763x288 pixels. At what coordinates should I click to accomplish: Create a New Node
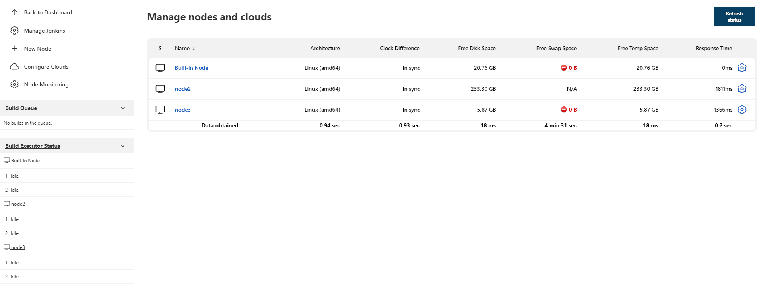[37, 49]
